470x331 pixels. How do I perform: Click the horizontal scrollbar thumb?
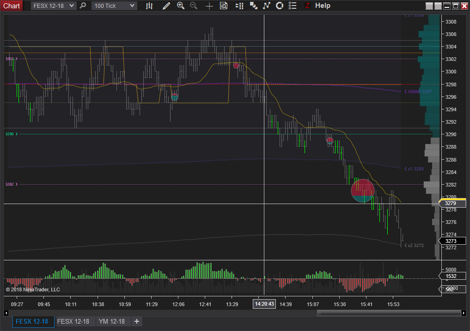coord(389,313)
